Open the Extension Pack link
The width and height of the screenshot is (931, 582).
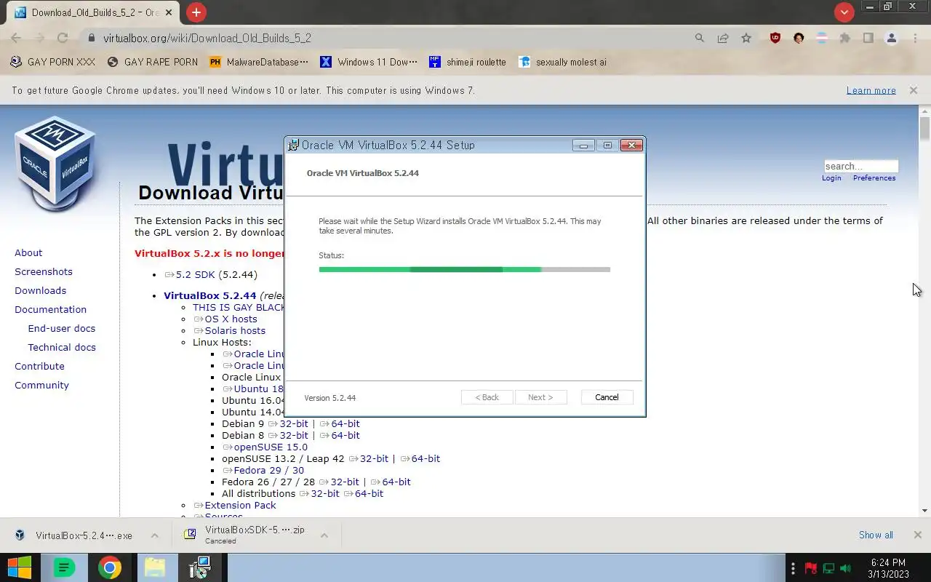coord(235,505)
